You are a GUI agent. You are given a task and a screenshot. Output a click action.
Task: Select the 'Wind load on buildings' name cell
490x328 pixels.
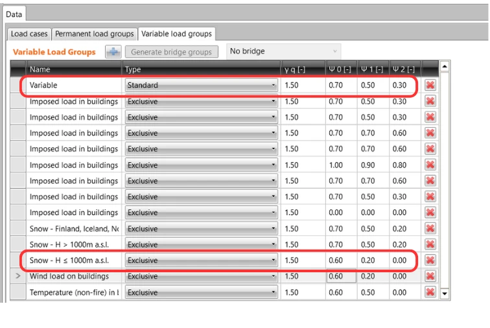click(x=74, y=276)
